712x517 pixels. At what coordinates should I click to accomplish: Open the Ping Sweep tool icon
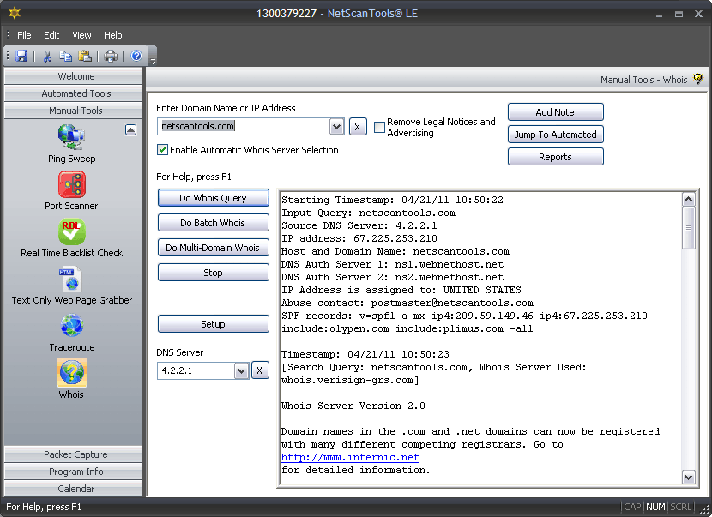pos(71,137)
